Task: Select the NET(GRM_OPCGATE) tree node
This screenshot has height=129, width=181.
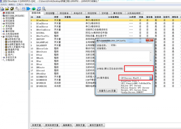Action: (x=14, y=16)
